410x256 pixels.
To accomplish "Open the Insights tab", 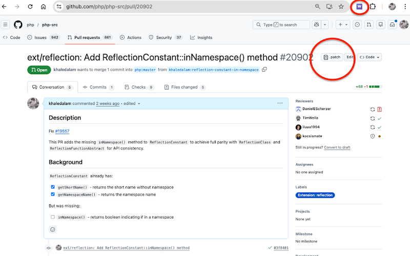I will click(x=201, y=37).
